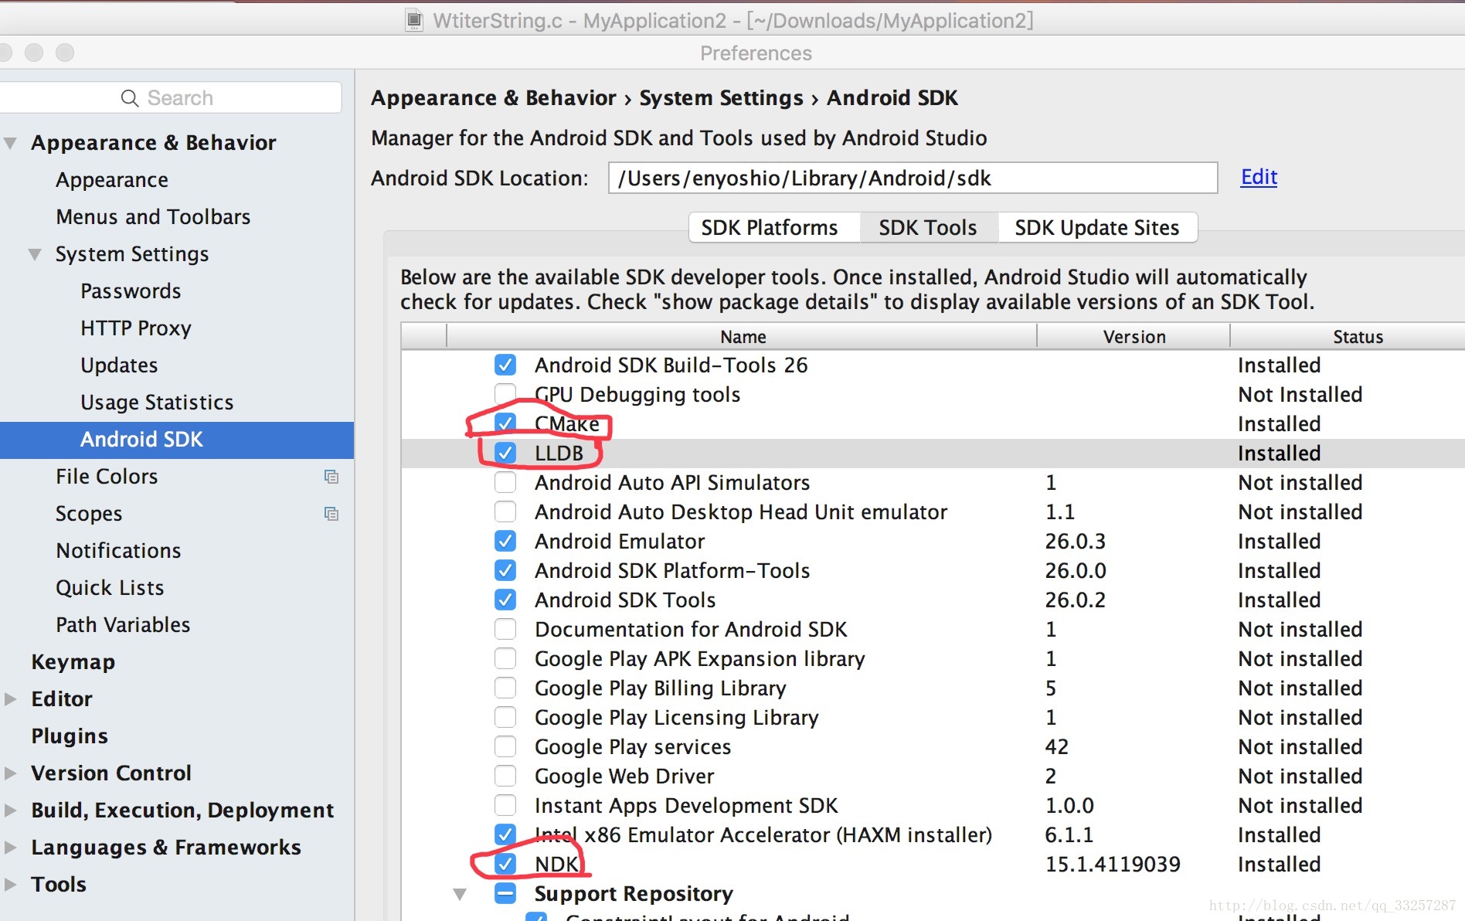Click the Android SDK Location path field
This screenshot has width=1465, height=921.
[x=913, y=178]
